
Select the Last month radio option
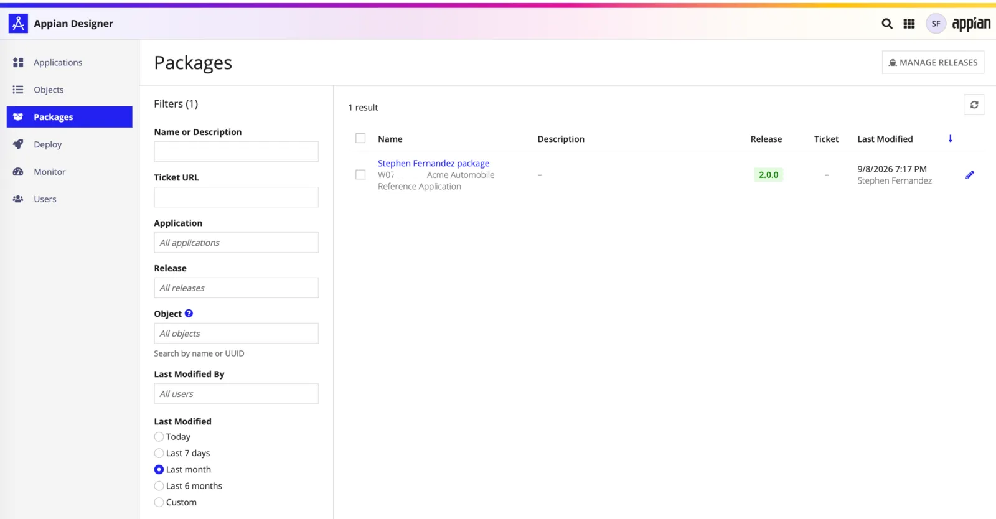[x=159, y=470]
